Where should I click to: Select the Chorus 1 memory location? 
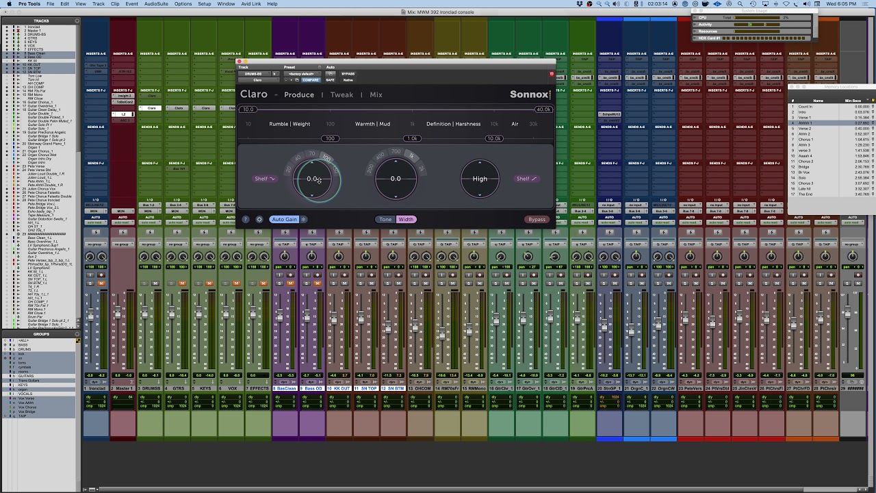coord(832,140)
